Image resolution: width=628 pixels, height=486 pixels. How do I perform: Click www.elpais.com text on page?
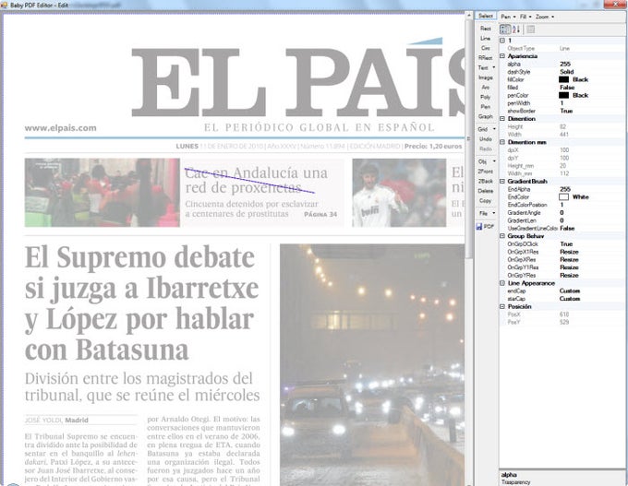pos(60,128)
